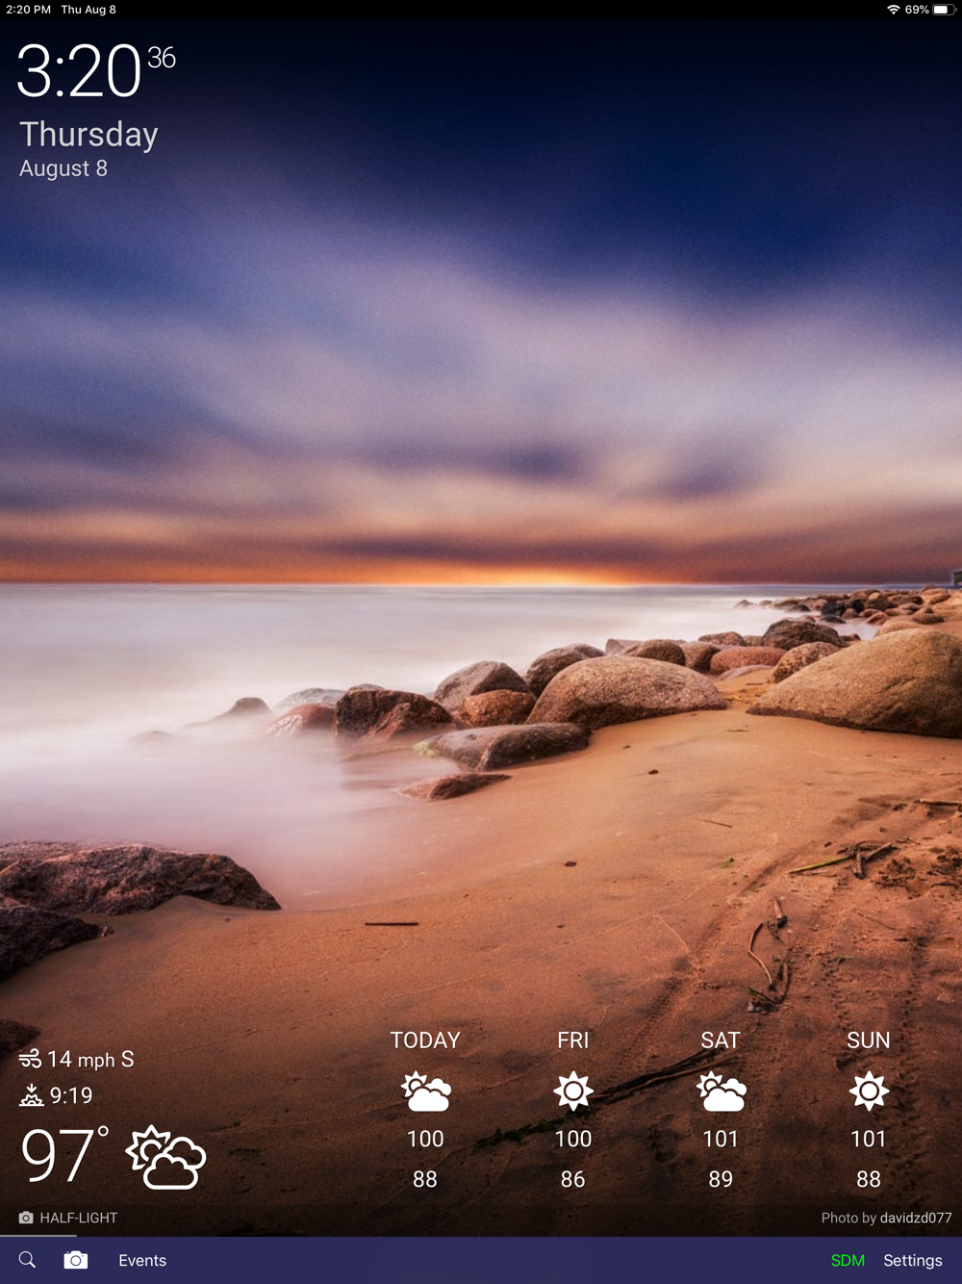Image resolution: width=962 pixels, height=1284 pixels.
Task: Tap the SAT forecast heading
Action: (x=721, y=1040)
